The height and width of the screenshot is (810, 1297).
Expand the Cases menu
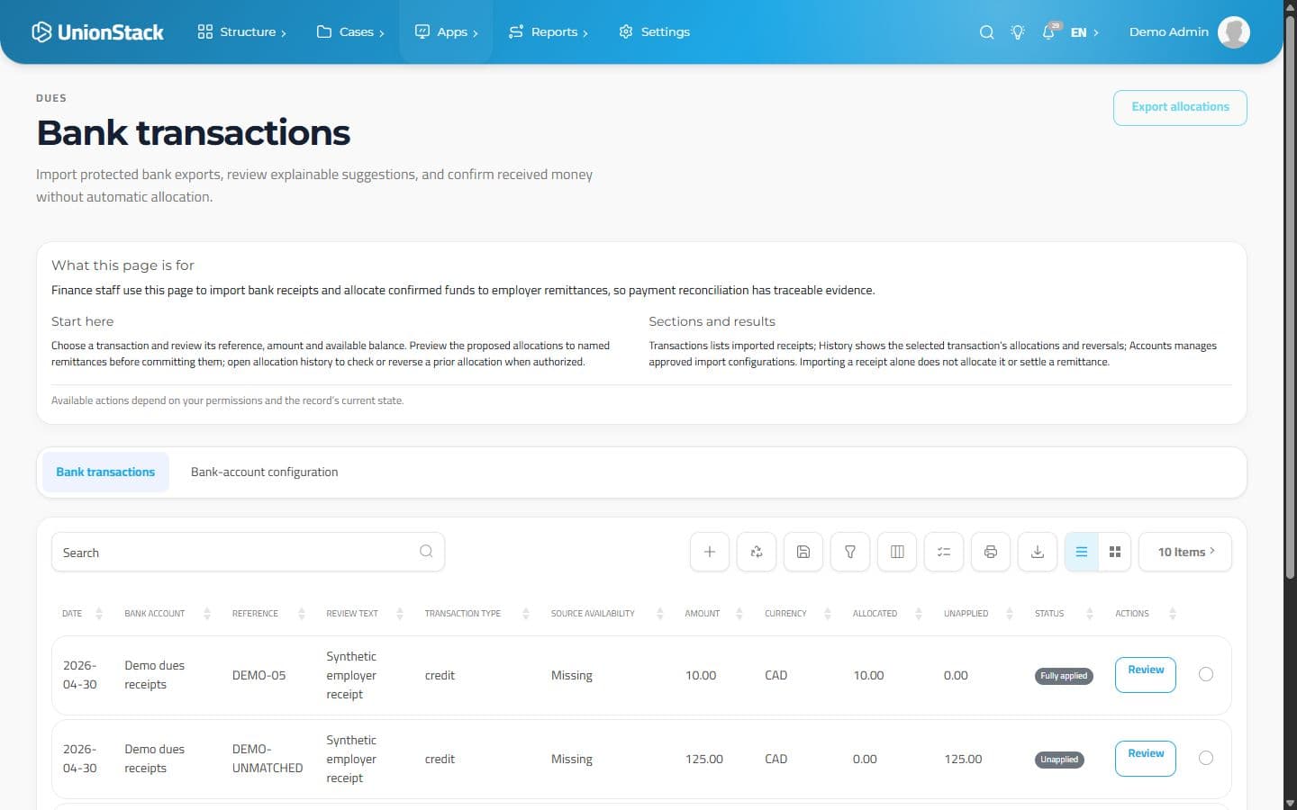[350, 31]
